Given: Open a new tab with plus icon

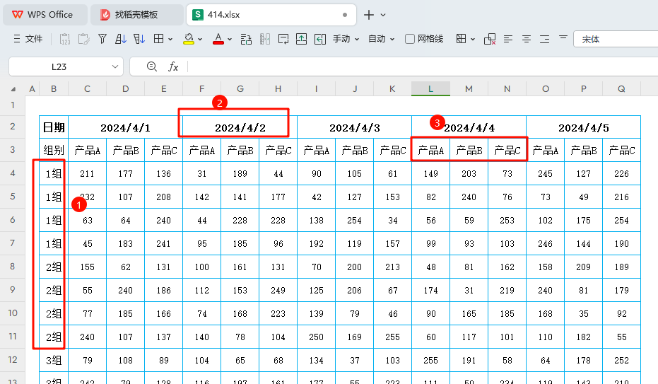Looking at the screenshot, I should coord(368,15).
